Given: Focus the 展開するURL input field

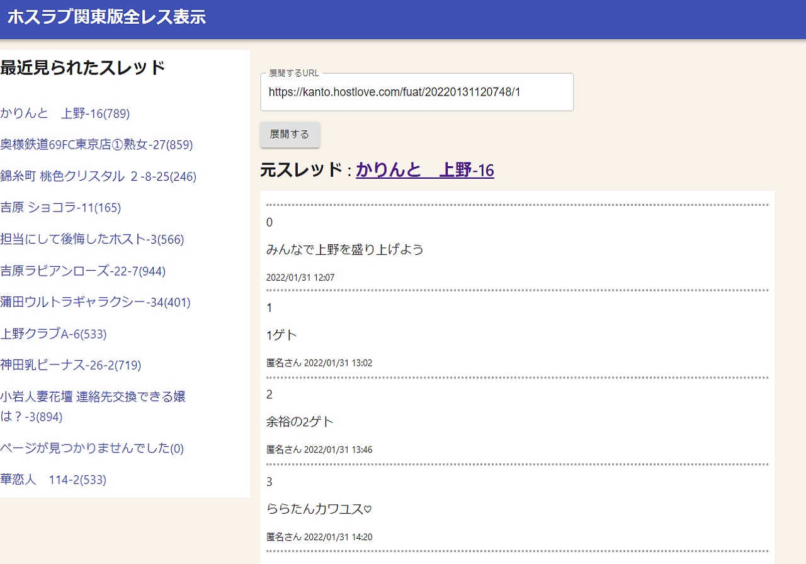Looking at the screenshot, I should [416, 93].
